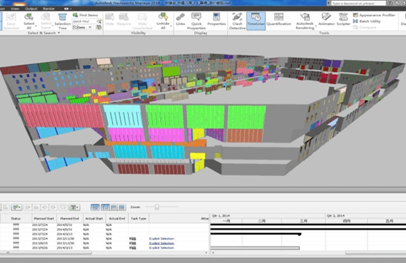Click the TimeLiner Zoom slider handle

157,207
